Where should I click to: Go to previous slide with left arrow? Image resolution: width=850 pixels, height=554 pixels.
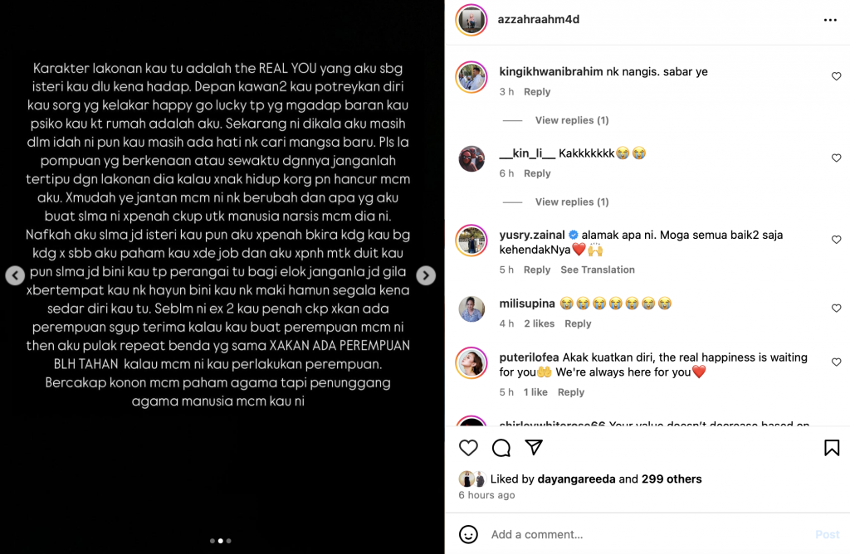tap(15, 275)
